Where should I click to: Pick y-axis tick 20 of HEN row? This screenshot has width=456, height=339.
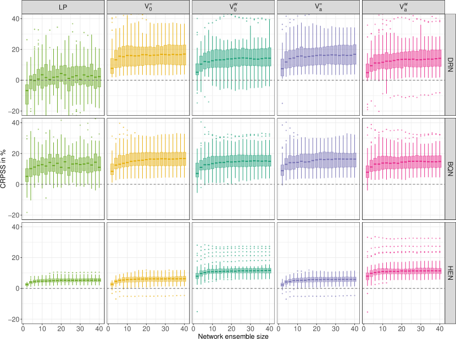[x=16, y=258]
